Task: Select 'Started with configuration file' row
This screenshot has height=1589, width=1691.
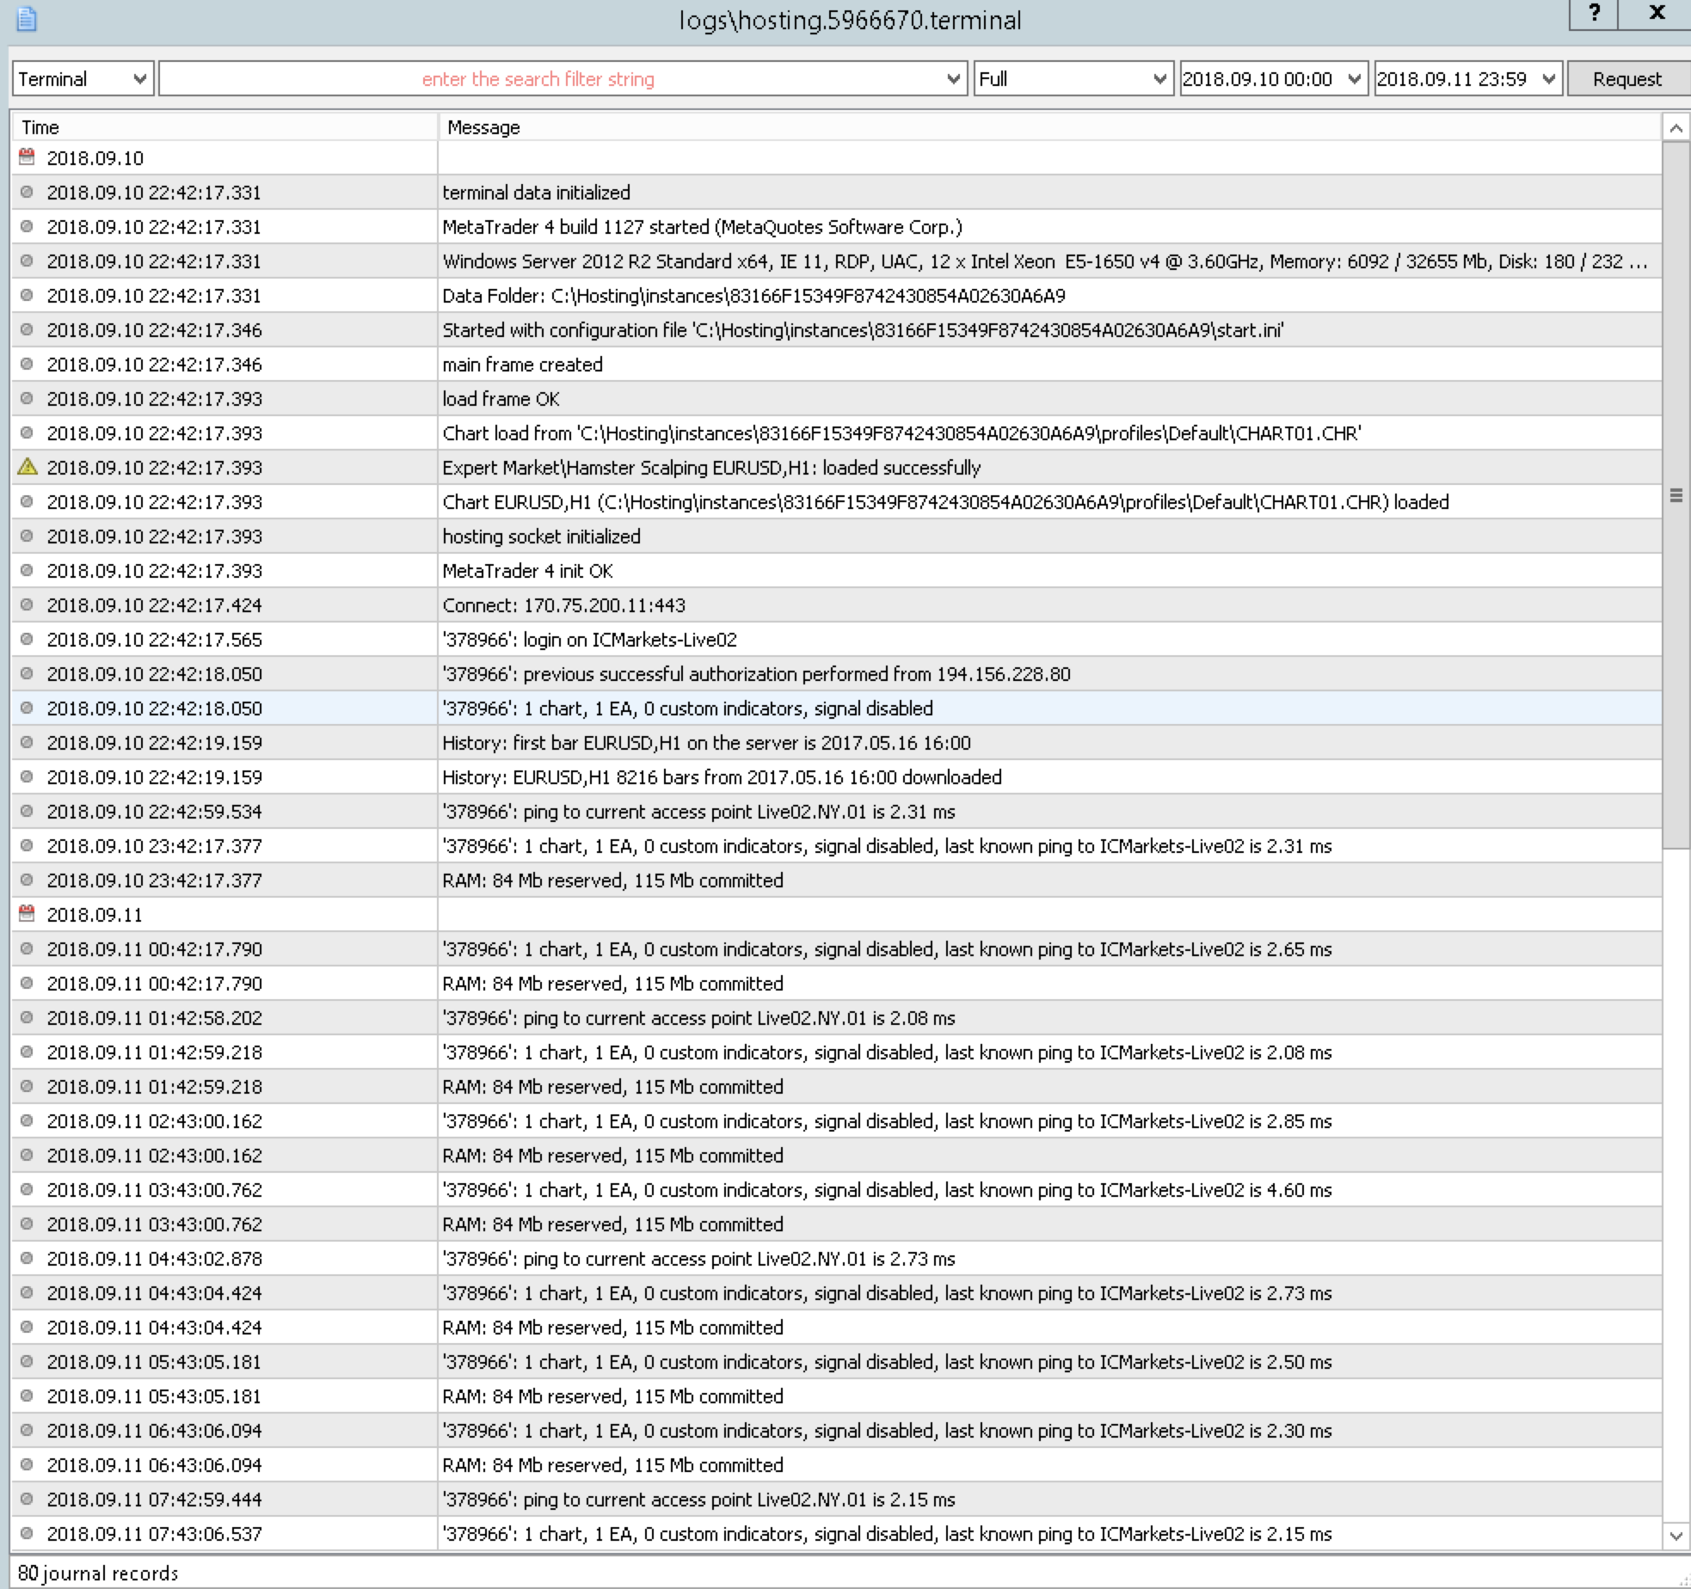Action: pyautogui.click(x=836, y=329)
